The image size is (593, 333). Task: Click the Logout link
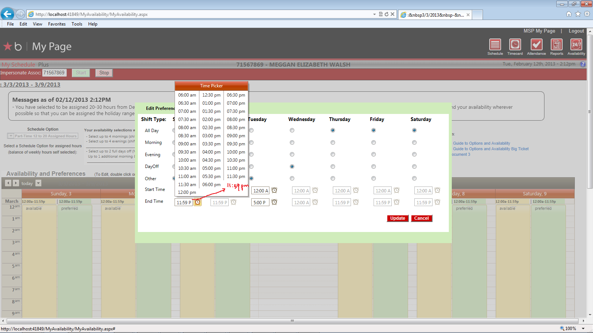tap(576, 31)
